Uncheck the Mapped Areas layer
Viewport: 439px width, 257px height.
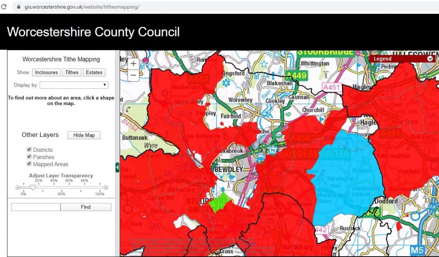pos(29,164)
